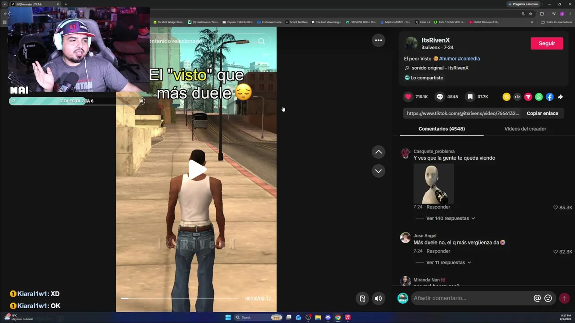Open the #humor hashtag
This screenshot has width=575, height=323.
[447, 59]
